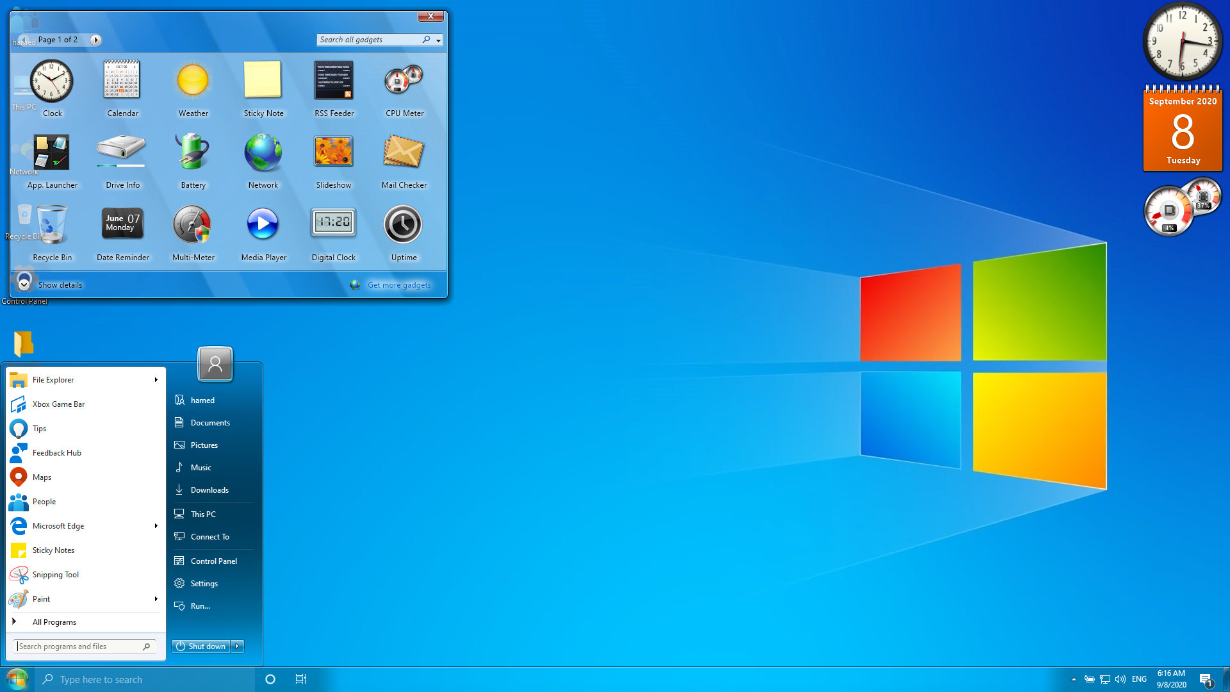Show hidden system tray icons

coord(1074,679)
